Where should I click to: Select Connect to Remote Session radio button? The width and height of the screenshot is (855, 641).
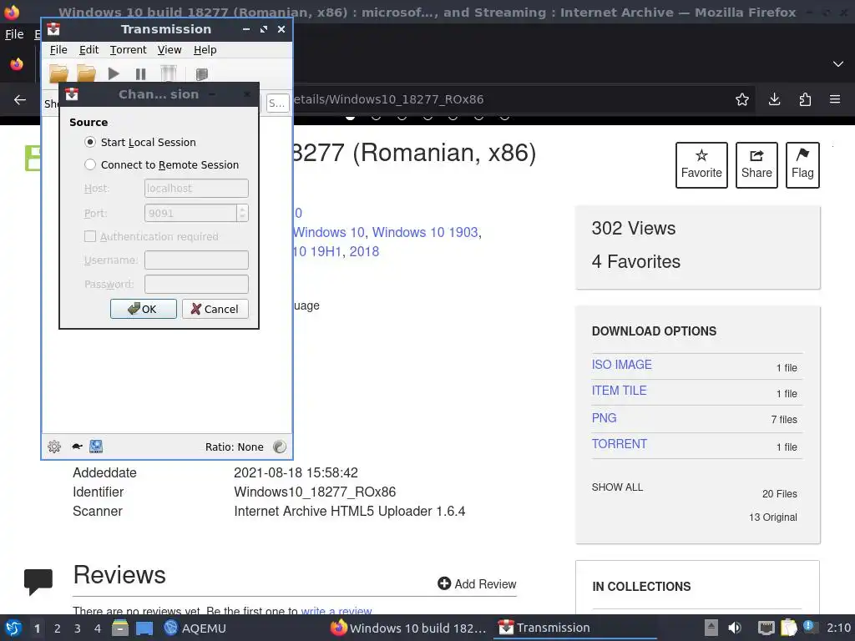pos(90,164)
